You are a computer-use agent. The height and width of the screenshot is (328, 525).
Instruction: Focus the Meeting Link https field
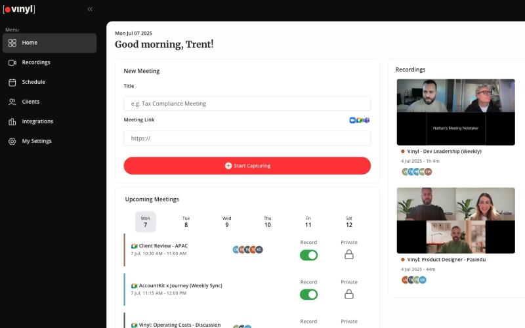point(247,138)
